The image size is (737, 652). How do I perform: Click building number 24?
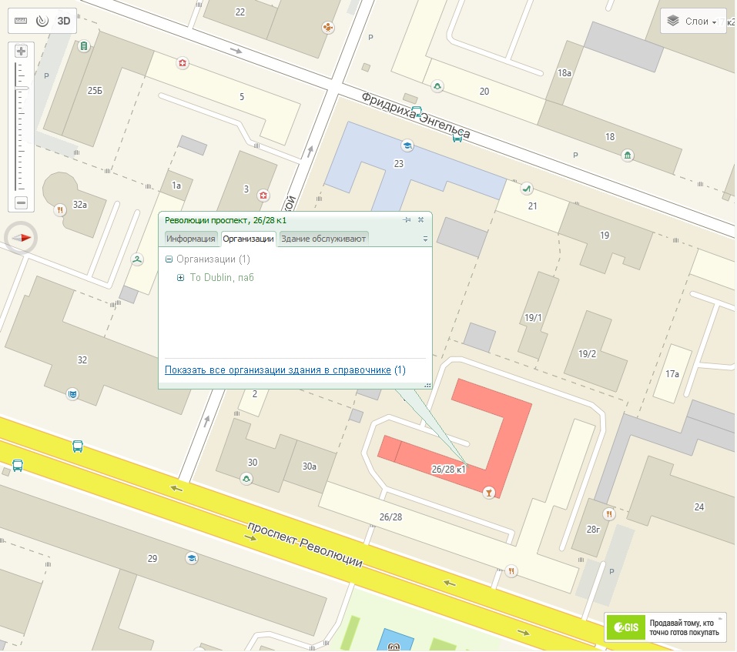[699, 507]
